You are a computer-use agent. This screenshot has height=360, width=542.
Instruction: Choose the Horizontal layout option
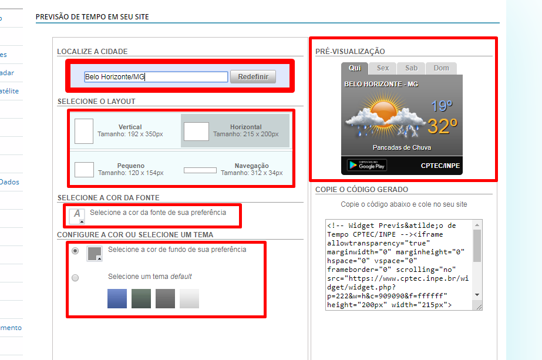coord(235,130)
